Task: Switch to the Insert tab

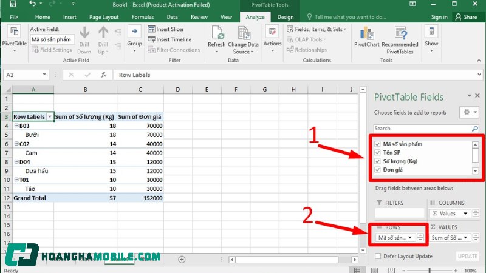Action: [69, 17]
